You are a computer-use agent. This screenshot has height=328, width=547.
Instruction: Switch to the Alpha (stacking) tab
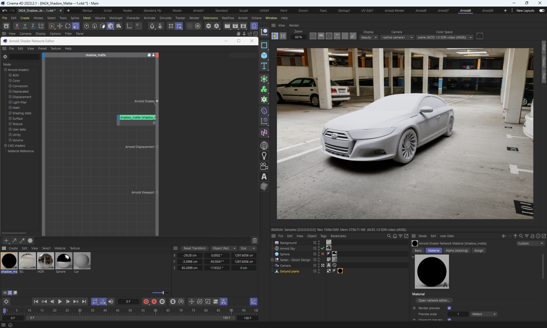[456, 250]
